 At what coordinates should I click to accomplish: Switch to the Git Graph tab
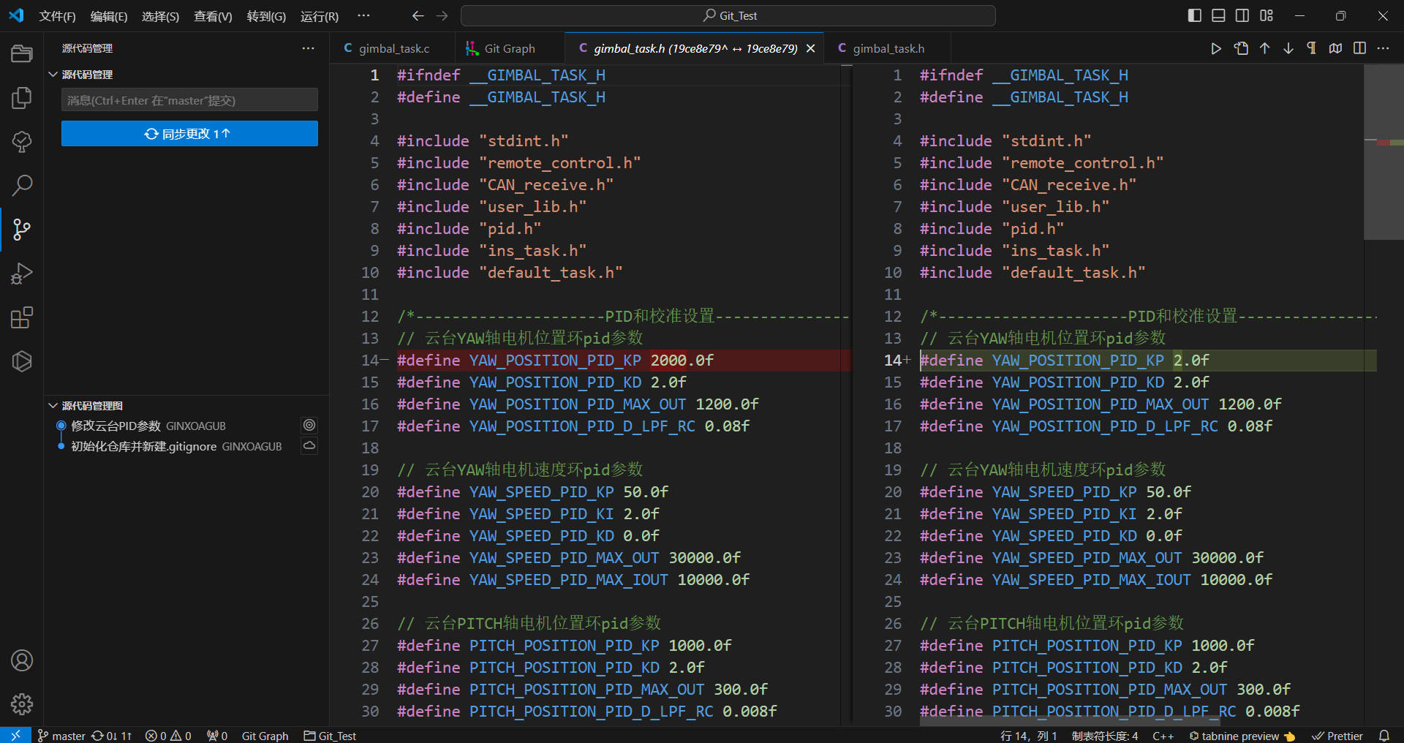[509, 48]
